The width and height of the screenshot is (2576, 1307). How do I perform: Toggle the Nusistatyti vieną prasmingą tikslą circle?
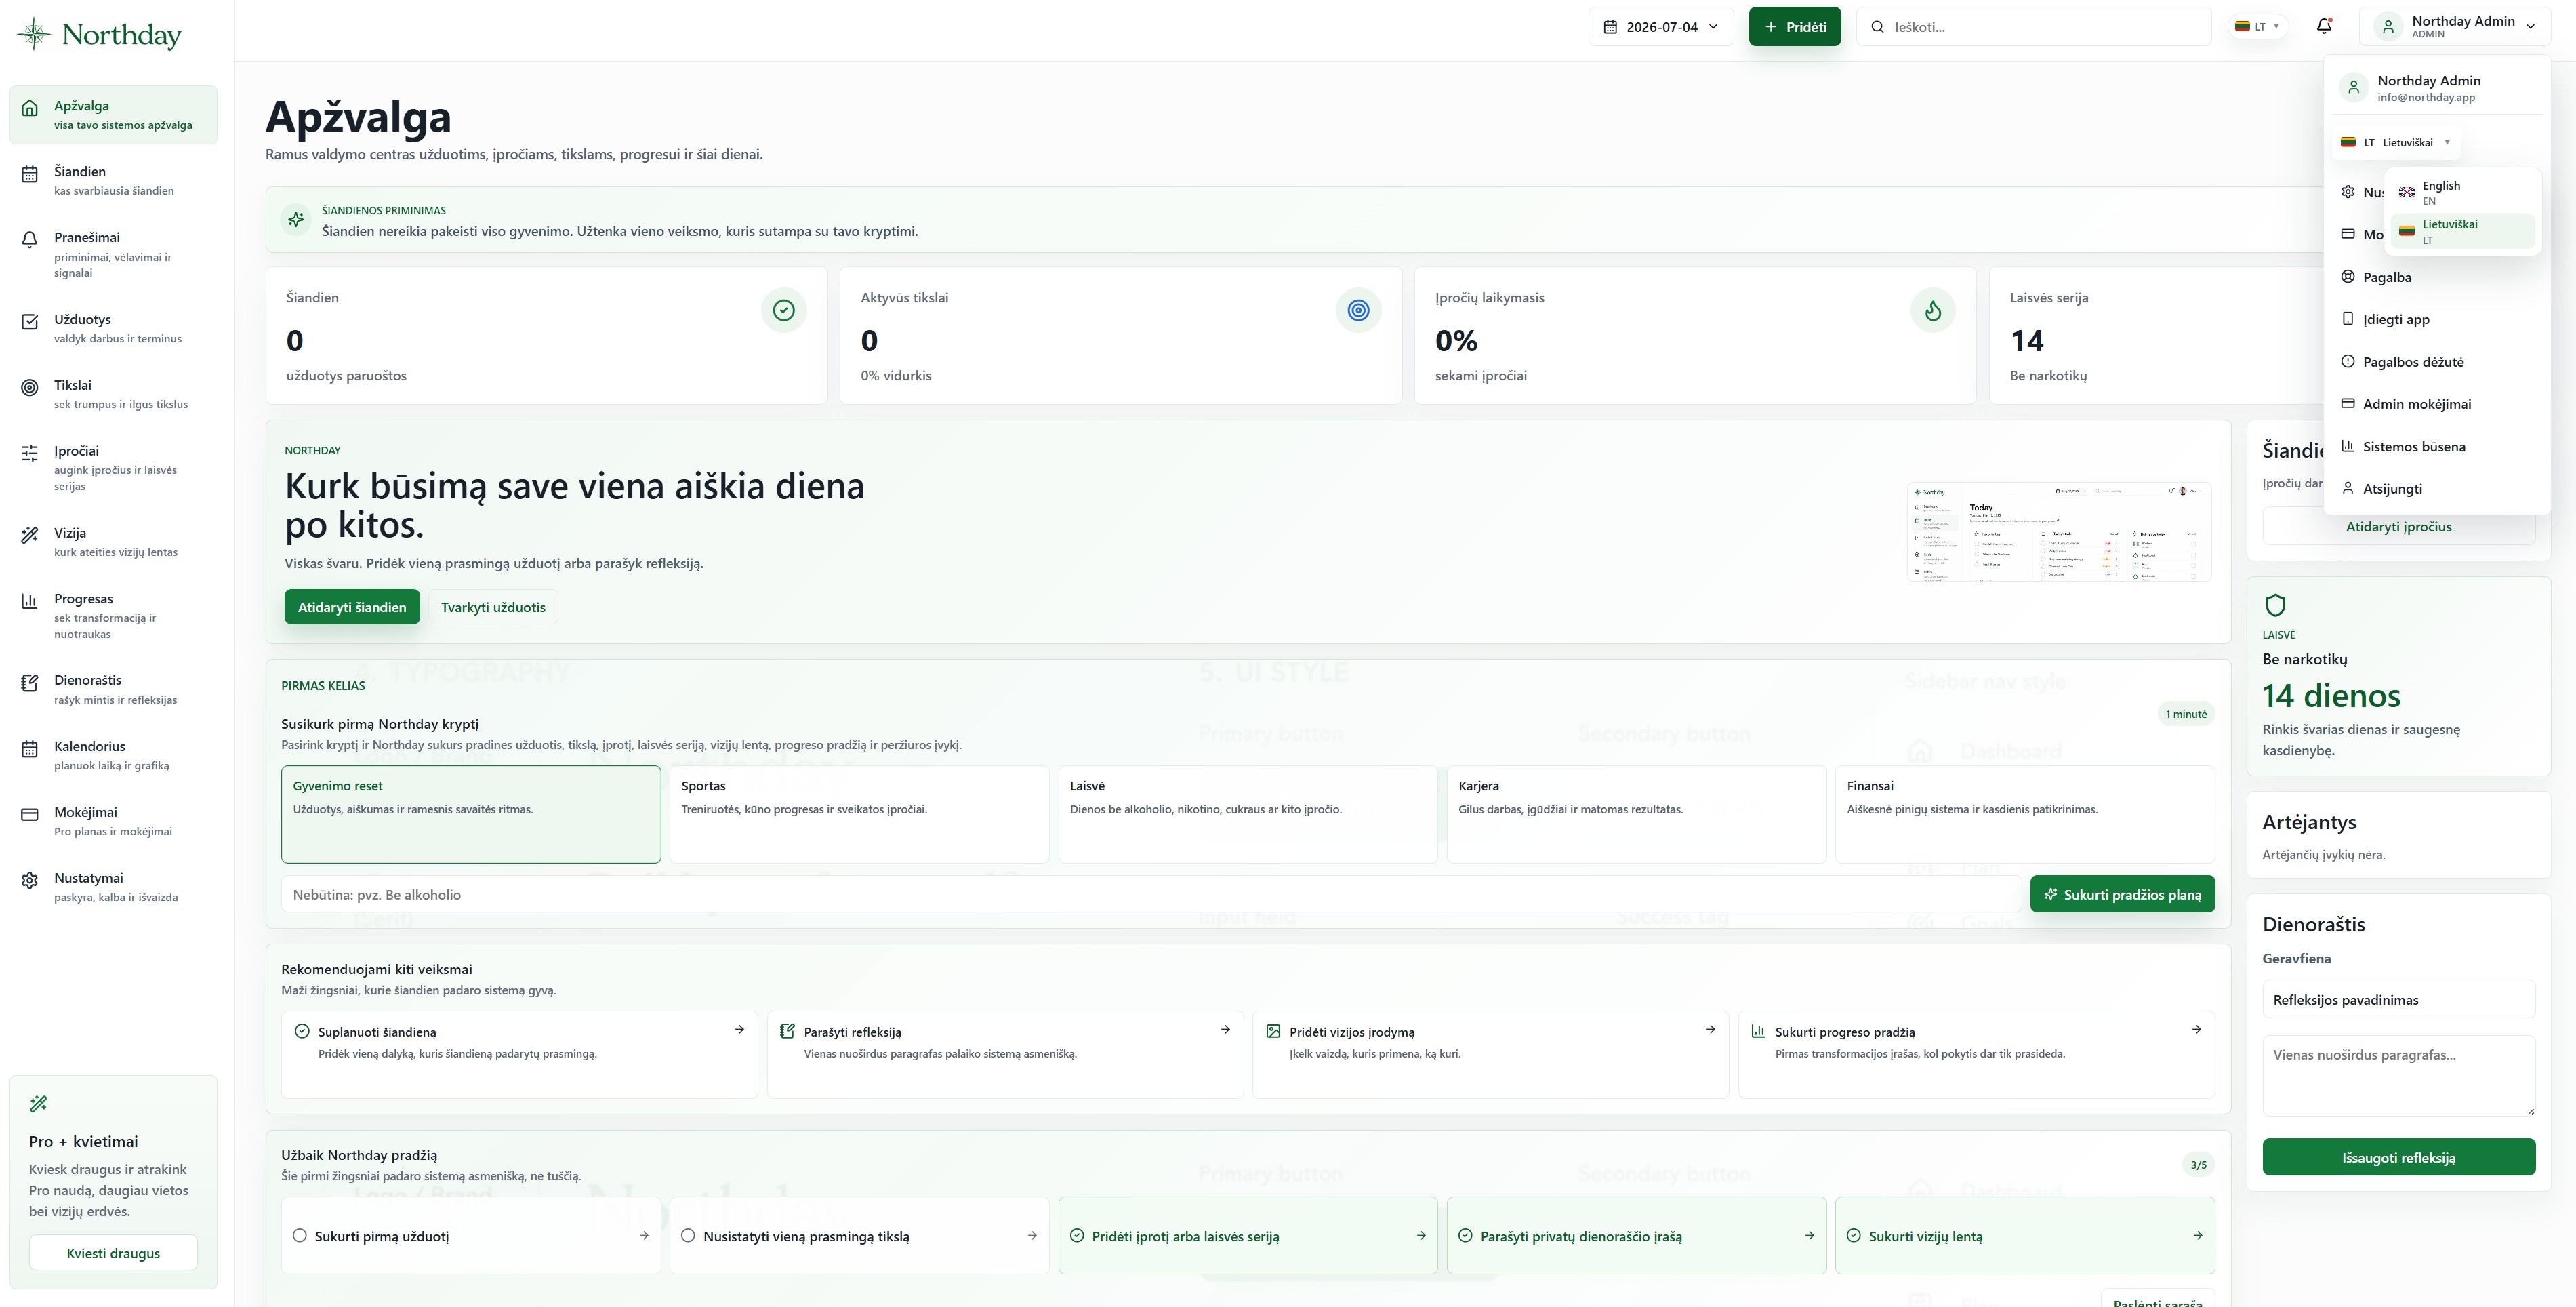pyautogui.click(x=688, y=1235)
